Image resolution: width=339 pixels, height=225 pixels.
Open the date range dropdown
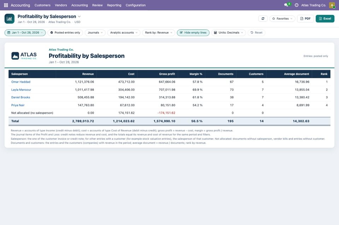click(x=25, y=33)
